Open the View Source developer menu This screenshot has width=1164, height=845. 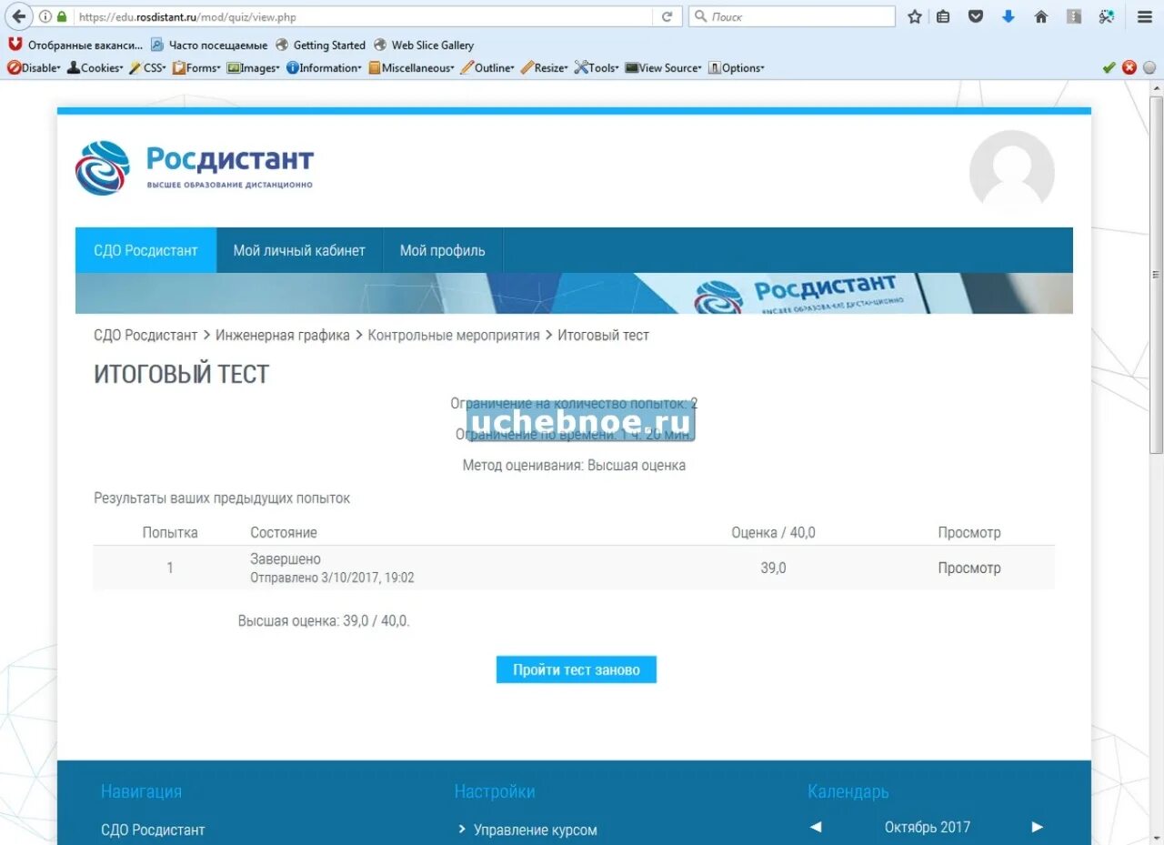663,67
